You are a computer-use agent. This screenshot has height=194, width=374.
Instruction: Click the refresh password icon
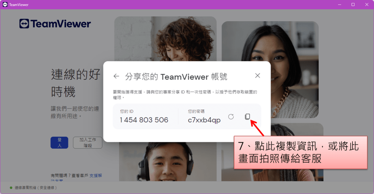(x=231, y=117)
